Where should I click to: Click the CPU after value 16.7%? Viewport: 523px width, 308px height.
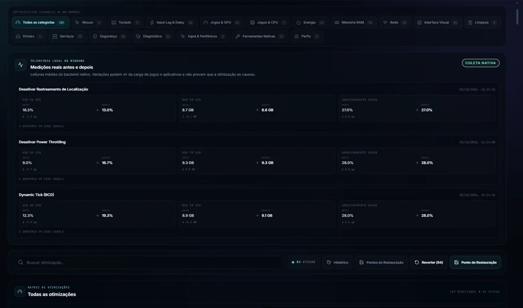pyautogui.click(x=107, y=163)
